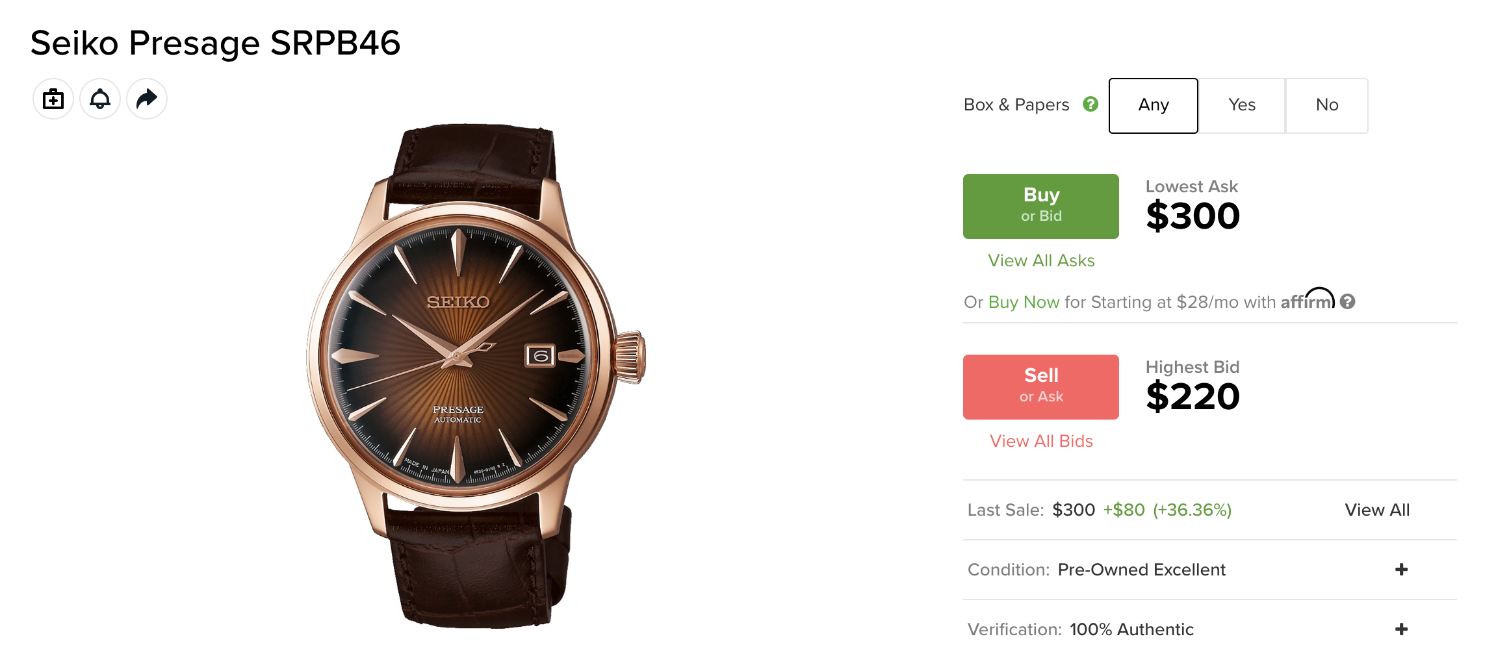The width and height of the screenshot is (1509, 656).
Task: Expand the Verification section plus sign
Action: 1402,629
